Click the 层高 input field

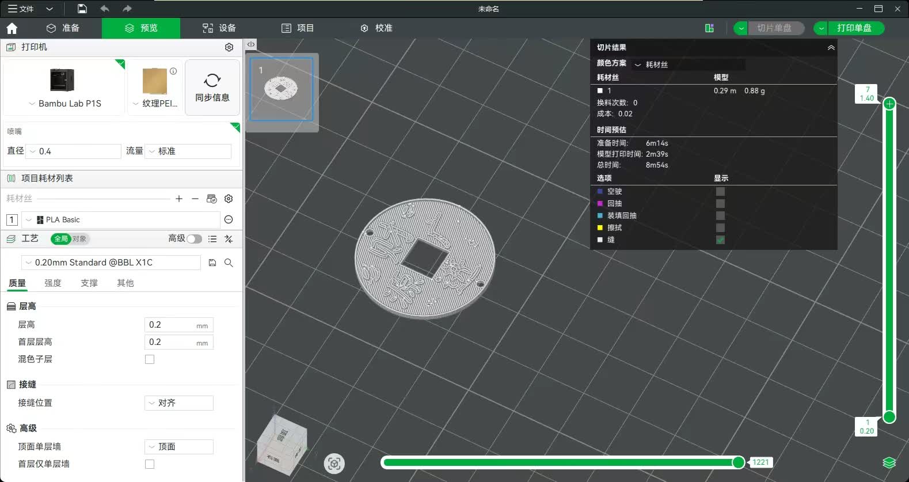pyautogui.click(x=179, y=325)
